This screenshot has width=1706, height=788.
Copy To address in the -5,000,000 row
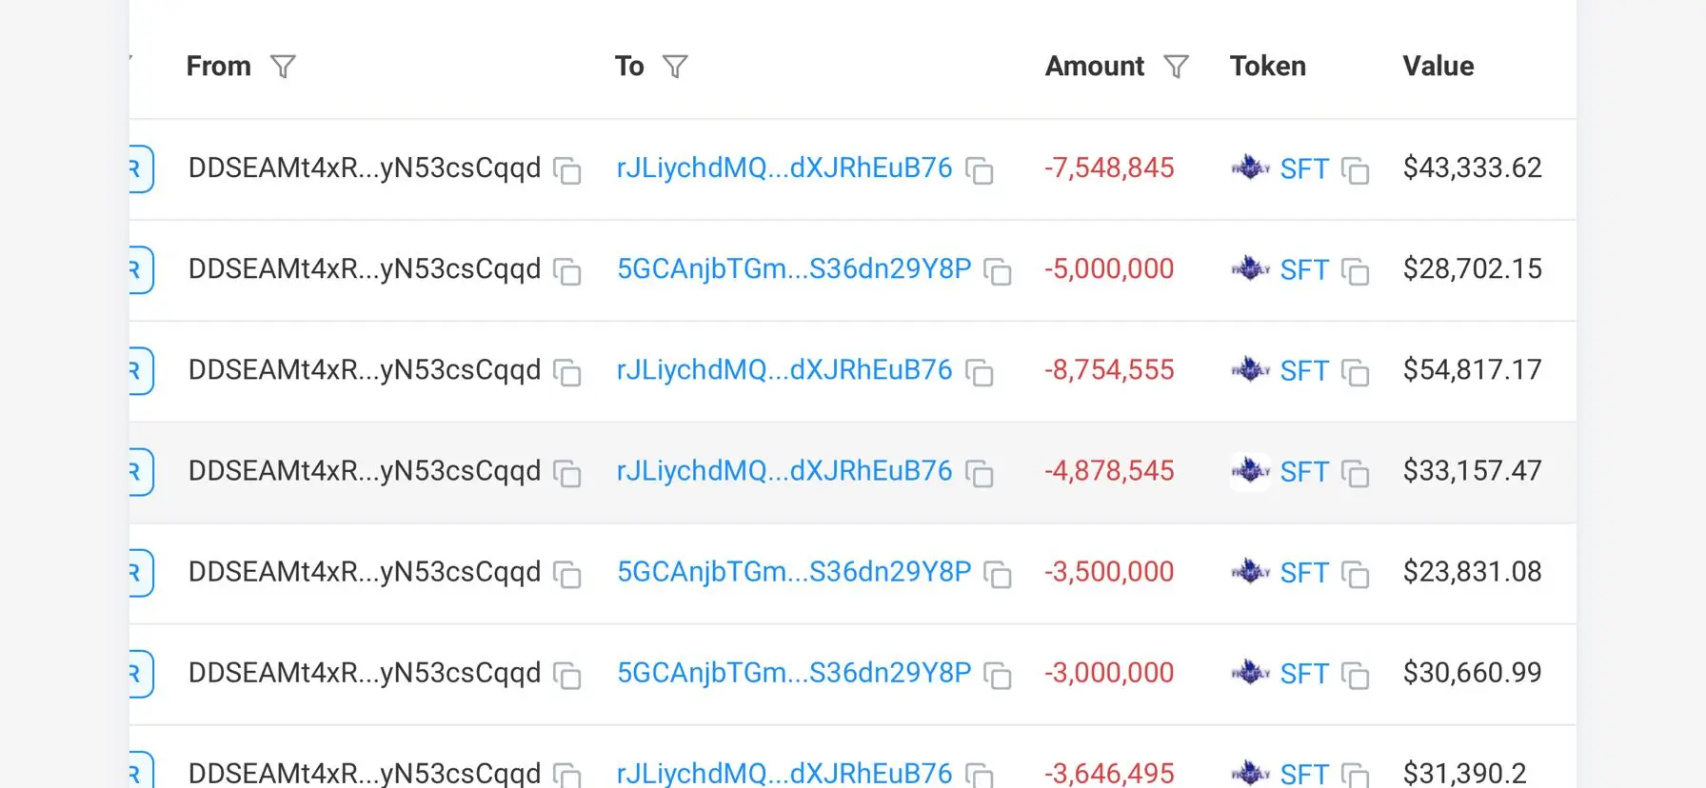point(998,271)
